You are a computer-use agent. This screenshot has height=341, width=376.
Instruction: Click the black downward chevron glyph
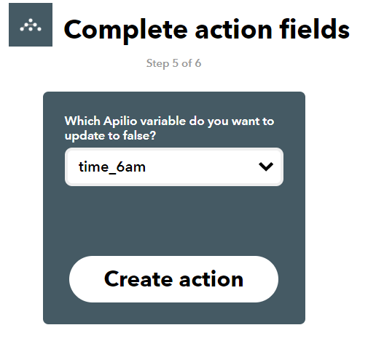pos(266,167)
